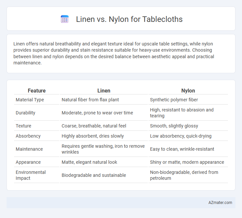Viewport: 242px width, 218px height.
Task: Click the 'Texture' row label
Action: click(x=24, y=126)
